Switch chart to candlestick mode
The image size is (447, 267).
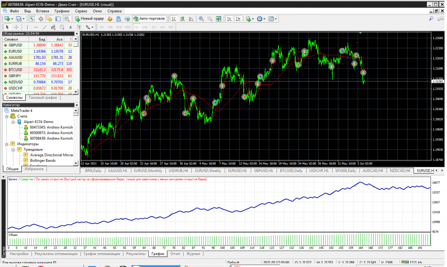[x=182, y=19]
